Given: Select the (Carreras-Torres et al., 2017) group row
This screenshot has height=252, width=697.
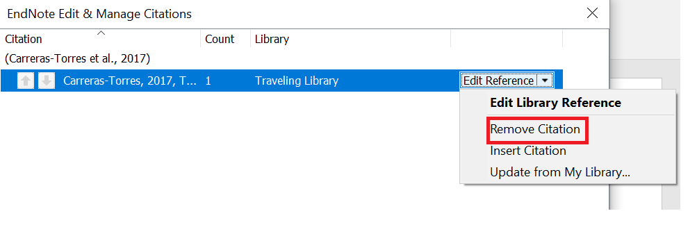Looking at the screenshot, I should coord(77,58).
